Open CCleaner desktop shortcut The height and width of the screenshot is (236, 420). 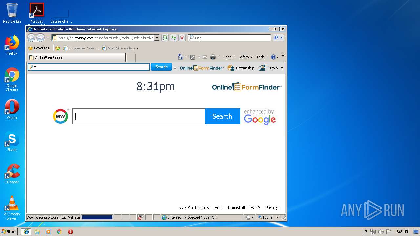pos(12,174)
